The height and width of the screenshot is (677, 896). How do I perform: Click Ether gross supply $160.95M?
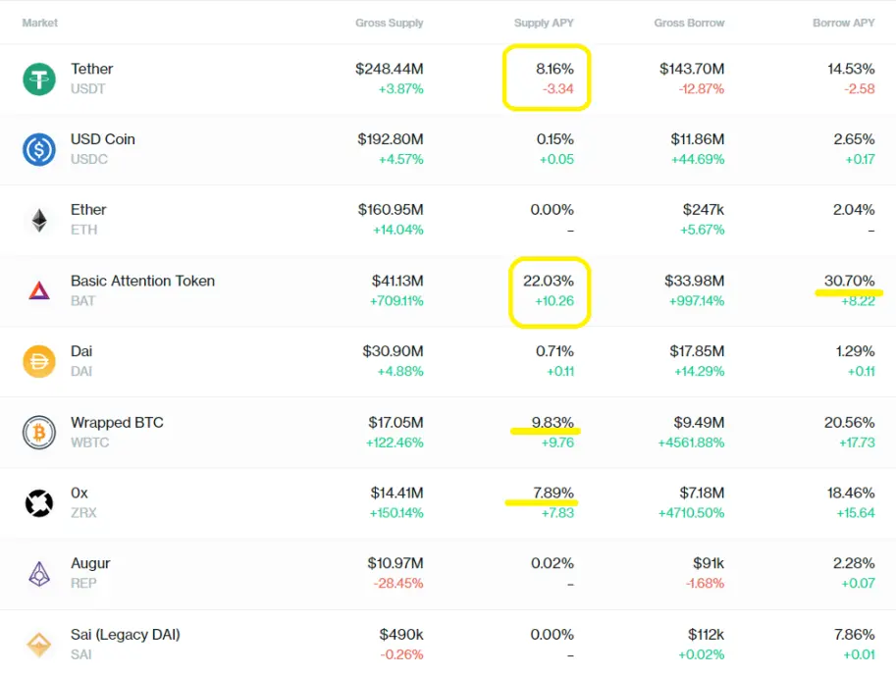pyautogui.click(x=391, y=210)
